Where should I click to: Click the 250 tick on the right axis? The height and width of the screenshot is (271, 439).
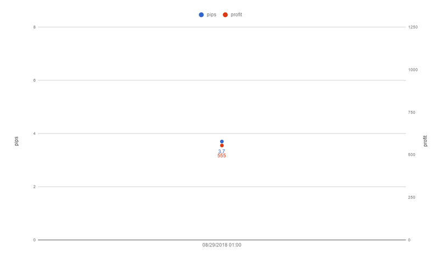pos(412,197)
